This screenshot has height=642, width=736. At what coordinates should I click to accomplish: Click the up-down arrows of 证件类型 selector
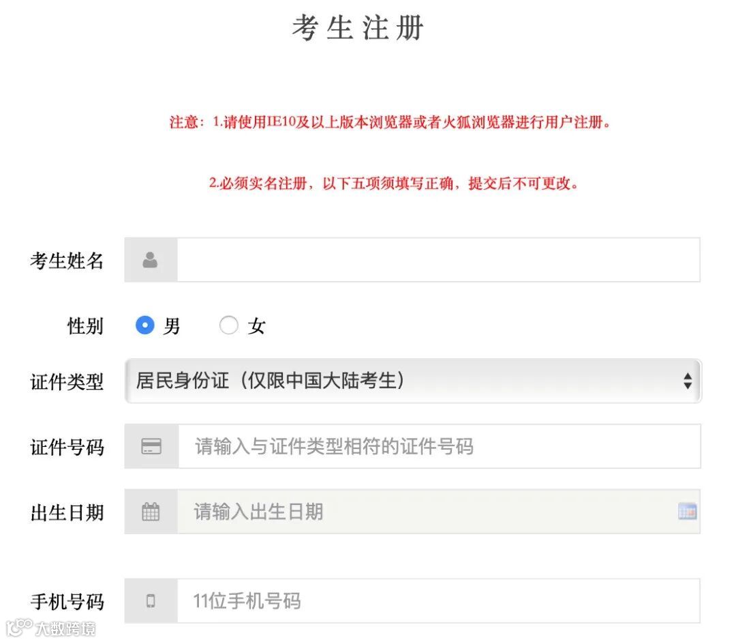point(687,381)
